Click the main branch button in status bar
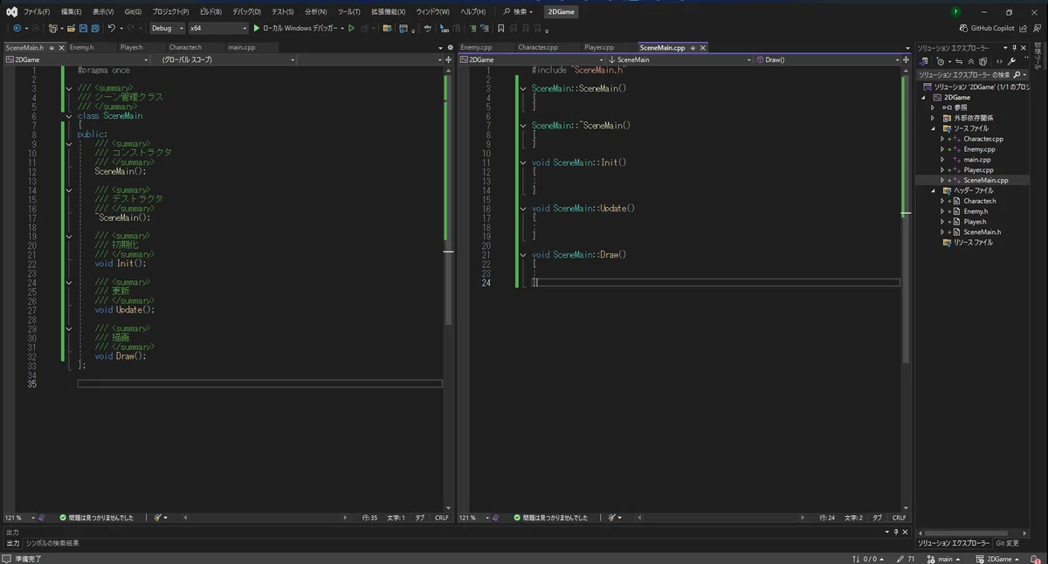The height and width of the screenshot is (564, 1048). 945,559
